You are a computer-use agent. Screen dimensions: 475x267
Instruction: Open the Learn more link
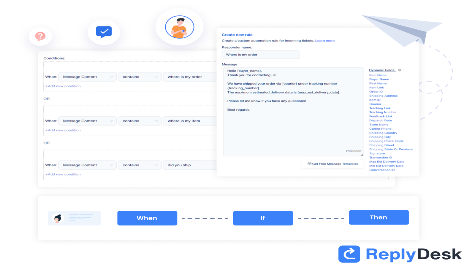pyautogui.click(x=325, y=40)
